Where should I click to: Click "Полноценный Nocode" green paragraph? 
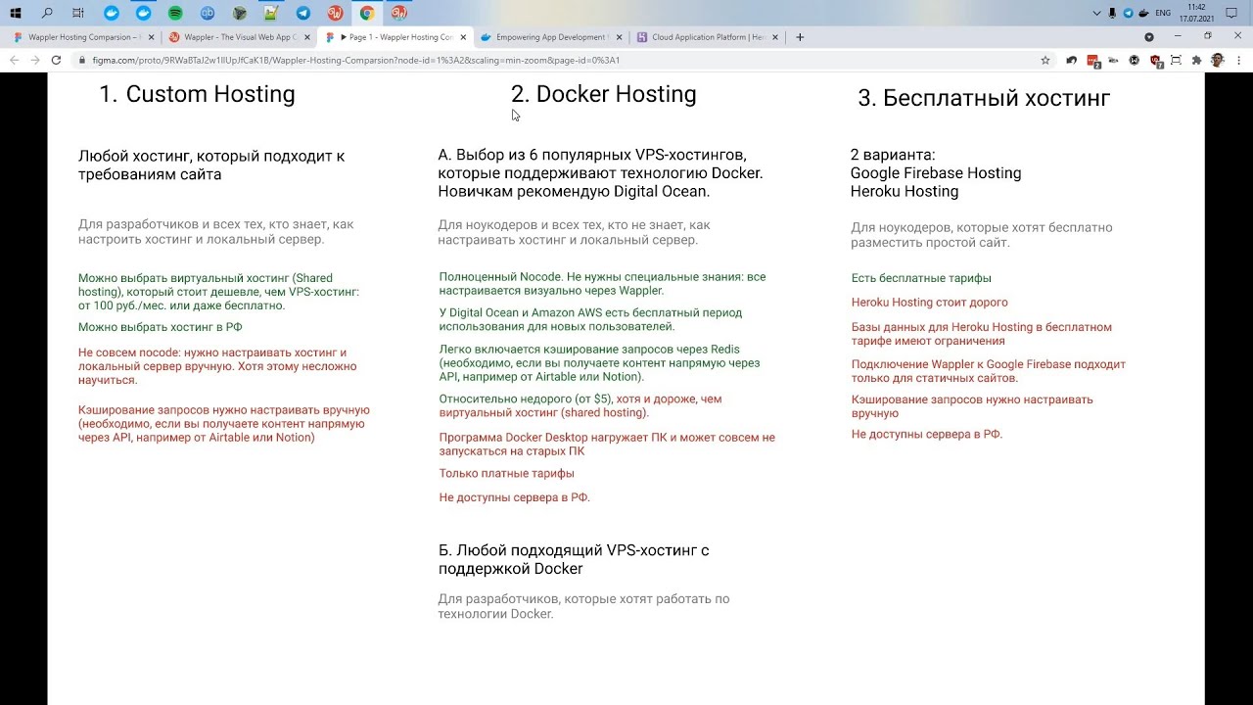(603, 284)
